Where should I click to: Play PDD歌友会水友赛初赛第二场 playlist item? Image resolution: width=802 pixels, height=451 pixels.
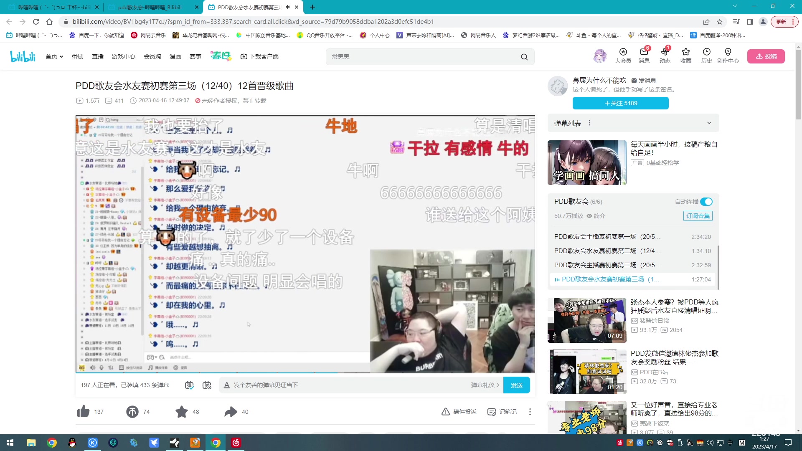point(632,251)
